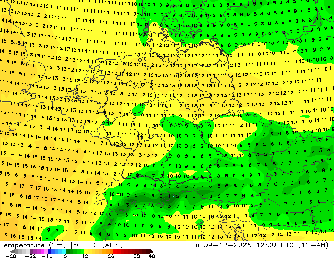334x258 pixels.
Task: Click the '-28' color scale label
Action: [11, 256]
